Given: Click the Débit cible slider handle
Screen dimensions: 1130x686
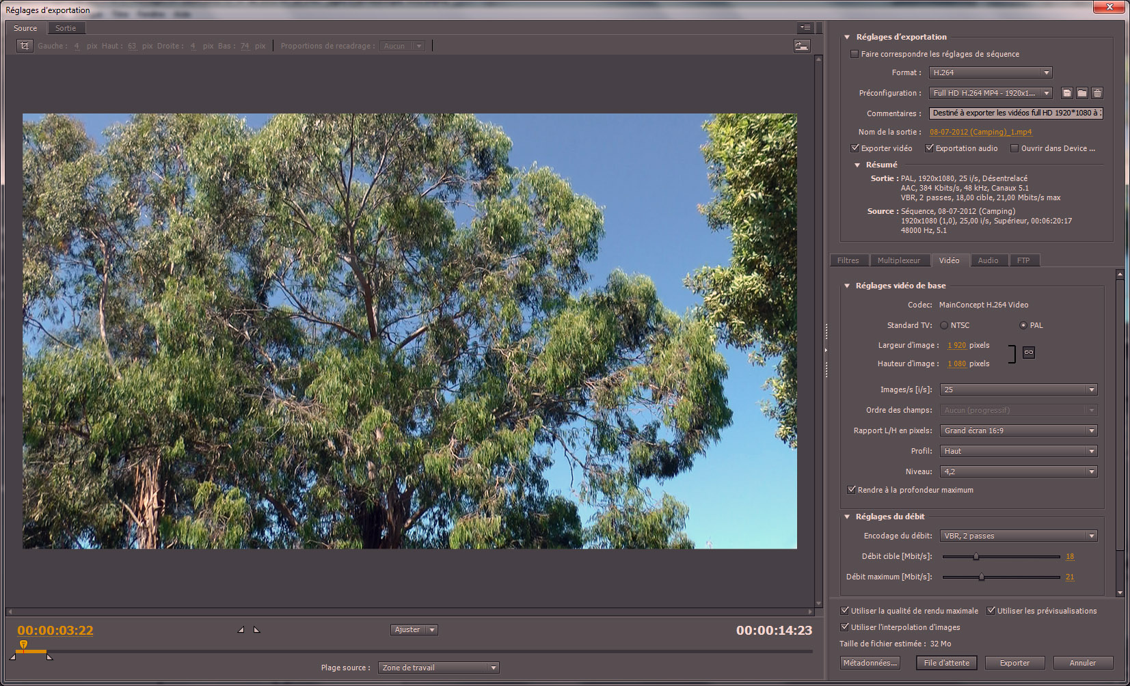Looking at the screenshot, I should [x=976, y=556].
